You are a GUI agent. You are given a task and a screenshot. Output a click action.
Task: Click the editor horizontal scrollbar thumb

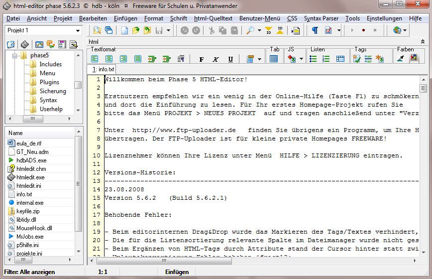click(164, 261)
